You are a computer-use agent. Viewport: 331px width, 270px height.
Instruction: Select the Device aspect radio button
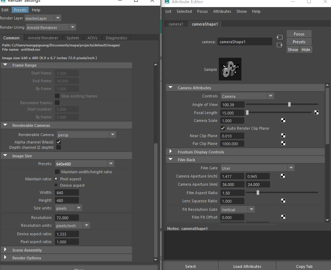(x=56, y=185)
